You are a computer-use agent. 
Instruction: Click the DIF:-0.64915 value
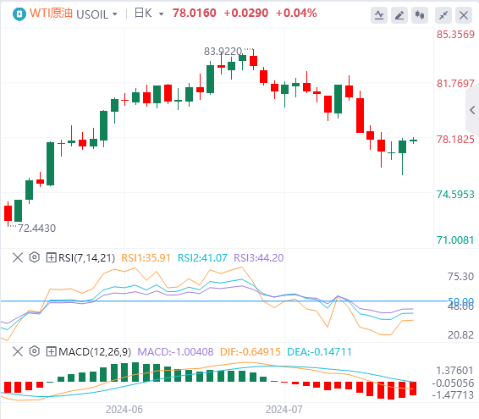click(251, 352)
